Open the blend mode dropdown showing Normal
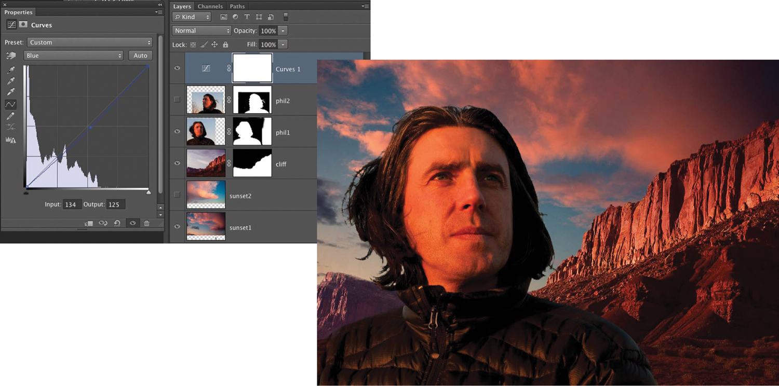779x386 pixels. 202,31
